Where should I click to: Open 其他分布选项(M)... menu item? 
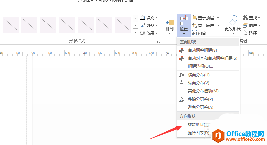pyautogui.click(x=208, y=91)
